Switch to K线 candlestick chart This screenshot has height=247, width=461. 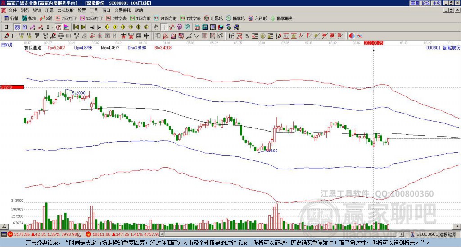tap(46, 18)
